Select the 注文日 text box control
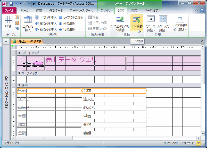Image resolution: width=207 pixels, height=148 pixels. pyautogui.click(x=114, y=99)
